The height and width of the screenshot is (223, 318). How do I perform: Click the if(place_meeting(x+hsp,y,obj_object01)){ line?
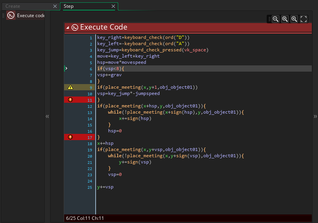[151, 106]
